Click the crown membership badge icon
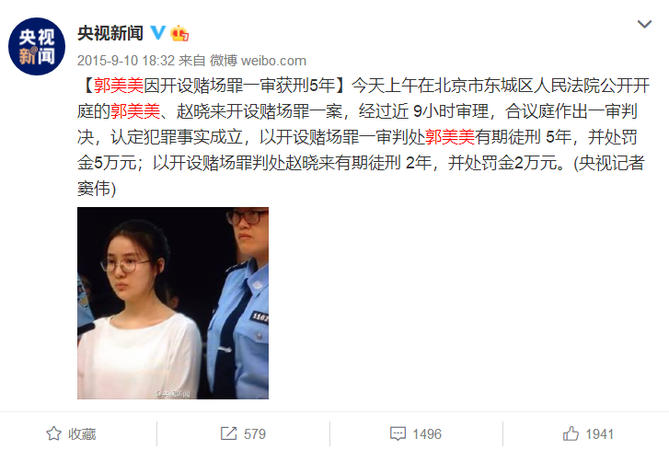Viewport: 669px width, 450px height. [179, 33]
